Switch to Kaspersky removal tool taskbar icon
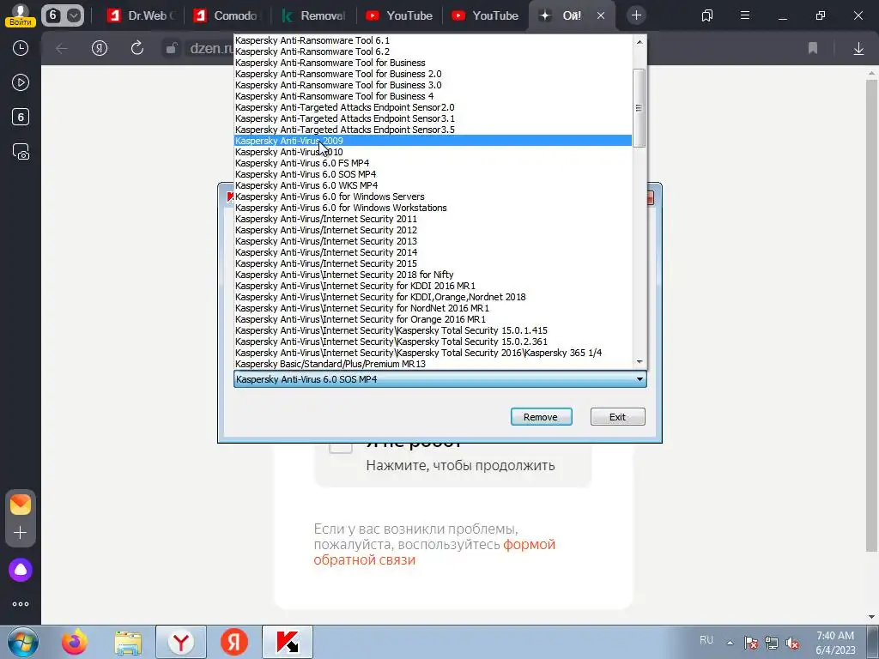 (x=288, y=642)
